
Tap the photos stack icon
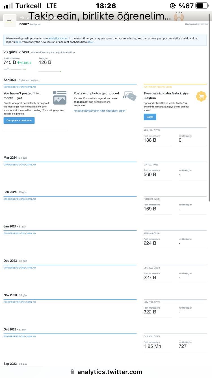130,96
